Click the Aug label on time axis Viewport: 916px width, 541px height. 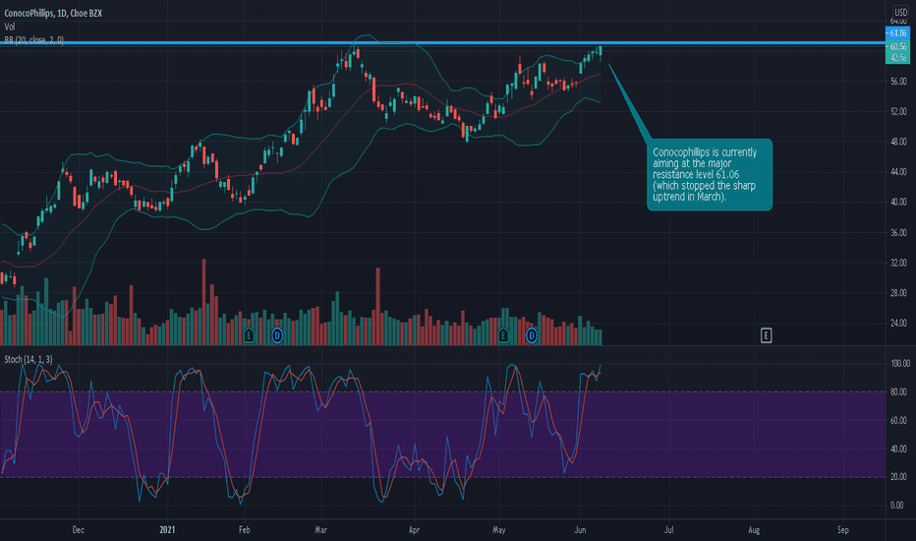pos(754,530)
